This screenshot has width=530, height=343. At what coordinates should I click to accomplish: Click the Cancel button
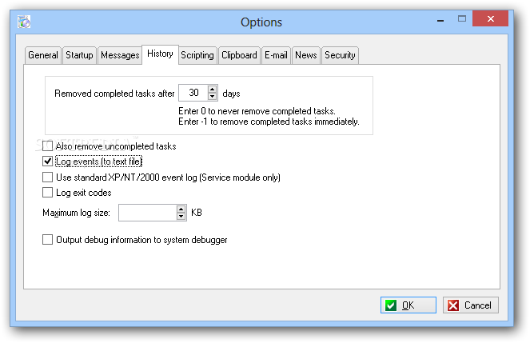tap(471, 305)
